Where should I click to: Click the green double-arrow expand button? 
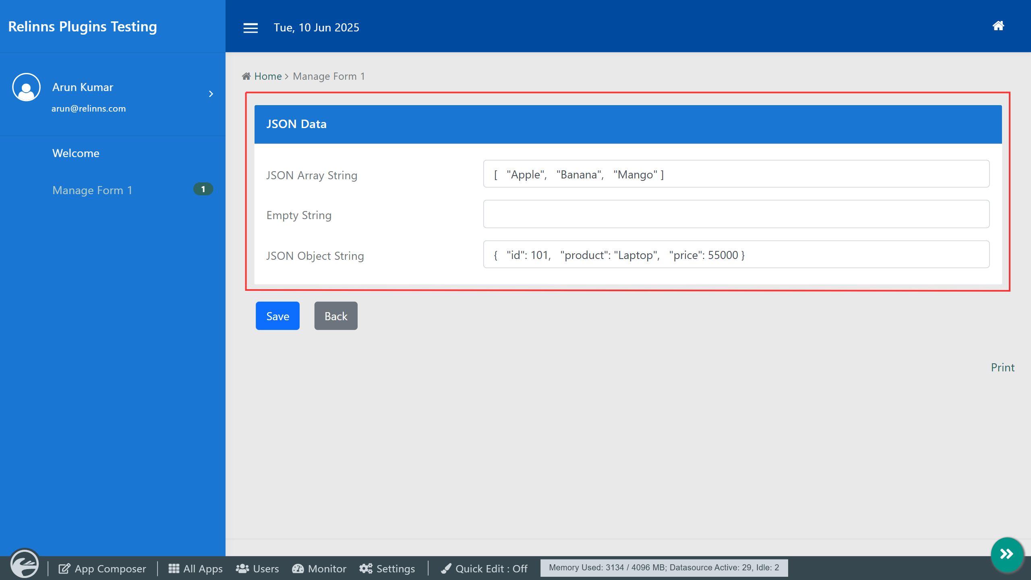click(1006, 554)
